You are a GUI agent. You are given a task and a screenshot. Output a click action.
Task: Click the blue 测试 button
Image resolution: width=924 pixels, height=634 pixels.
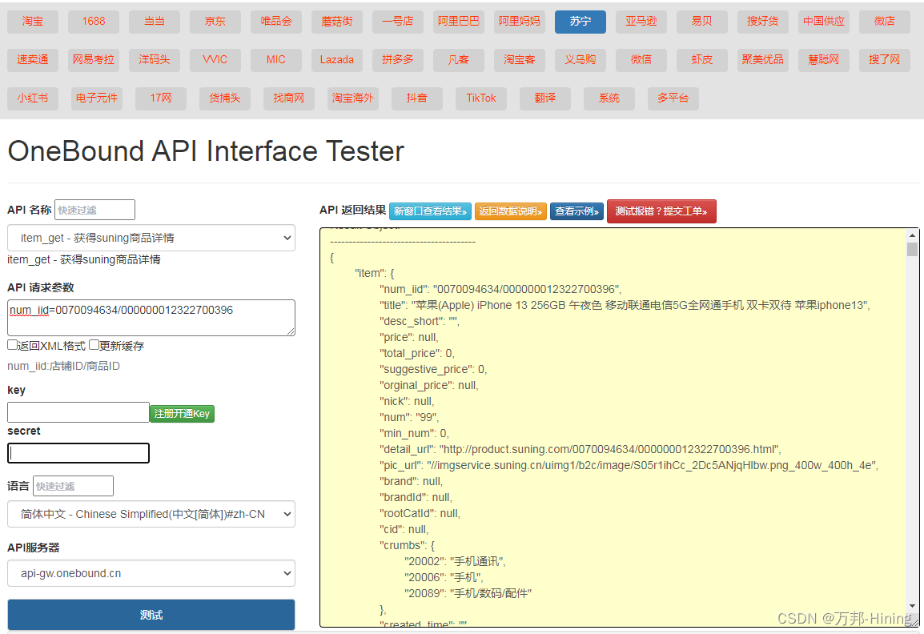click(151, 615)
